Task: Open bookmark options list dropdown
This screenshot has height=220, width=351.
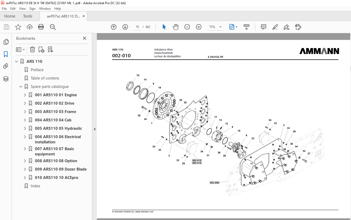Action: pyautogui.click(x=20, y=49)
